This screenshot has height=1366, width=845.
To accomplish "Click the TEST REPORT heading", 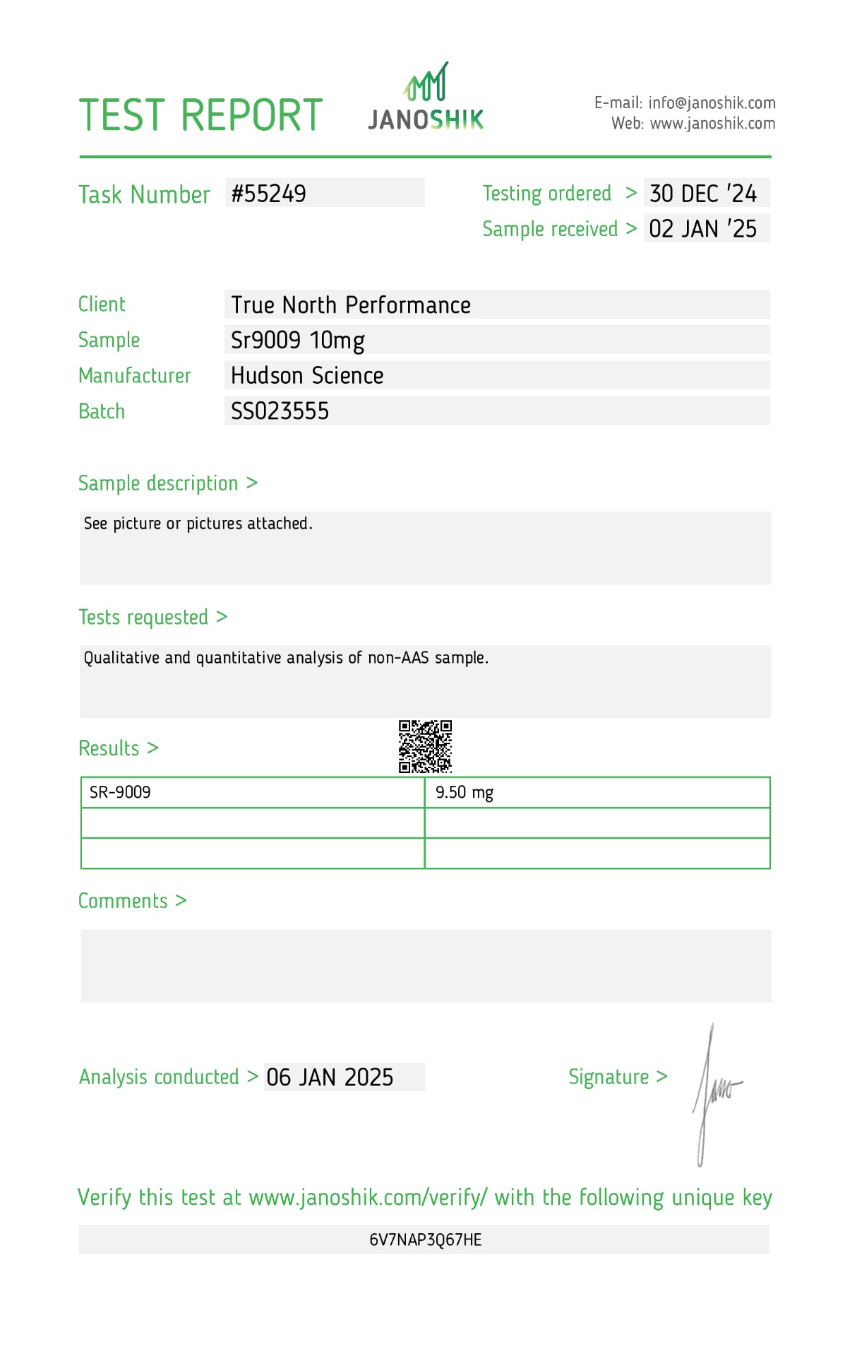I will click(x=200, y=115).
